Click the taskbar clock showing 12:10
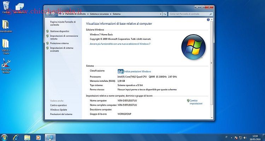 pyautogui.click(x=255, y=137)
